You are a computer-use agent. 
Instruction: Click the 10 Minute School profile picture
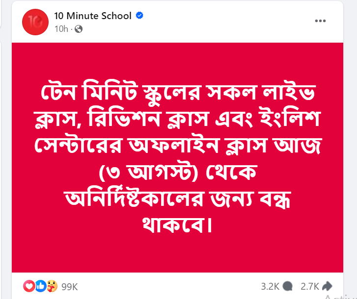[35, 22]
